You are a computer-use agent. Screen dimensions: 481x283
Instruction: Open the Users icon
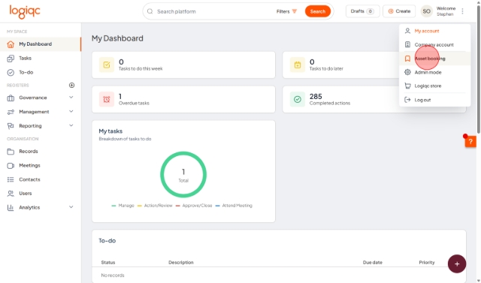pos(11,193)
